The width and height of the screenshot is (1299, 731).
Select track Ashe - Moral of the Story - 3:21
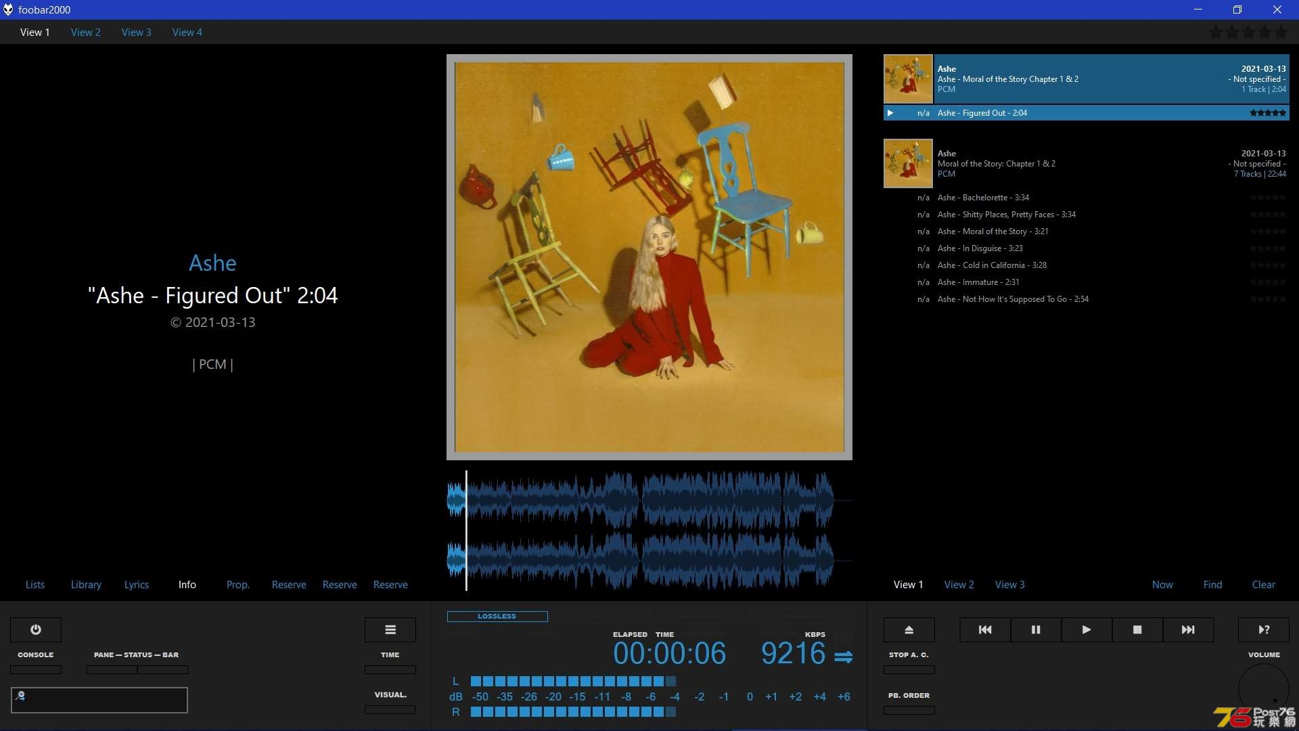pos(1087,231)
